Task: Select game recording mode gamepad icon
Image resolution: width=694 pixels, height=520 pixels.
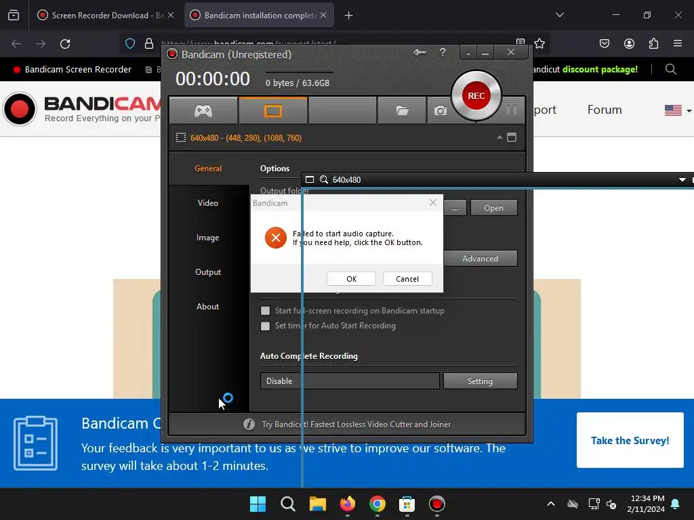Action: click(203, 110)
